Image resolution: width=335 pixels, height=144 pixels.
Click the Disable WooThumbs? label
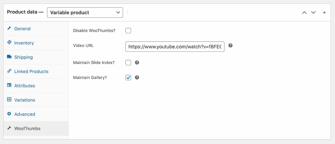click(x=94, y=31)
